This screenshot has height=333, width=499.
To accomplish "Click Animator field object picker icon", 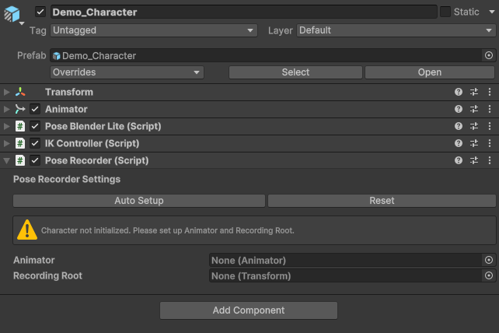I will tap(489, 261).
